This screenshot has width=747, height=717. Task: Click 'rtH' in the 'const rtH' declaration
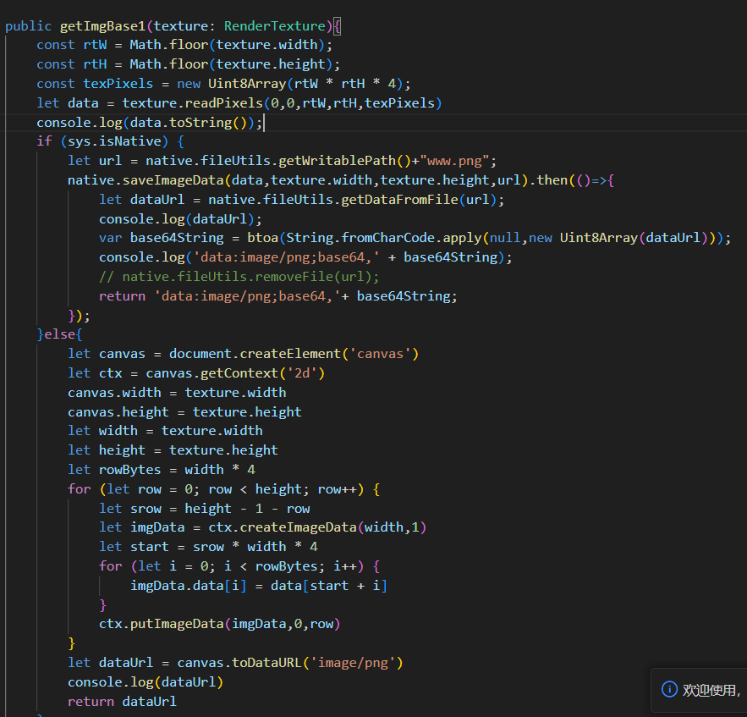pos(96,64)
